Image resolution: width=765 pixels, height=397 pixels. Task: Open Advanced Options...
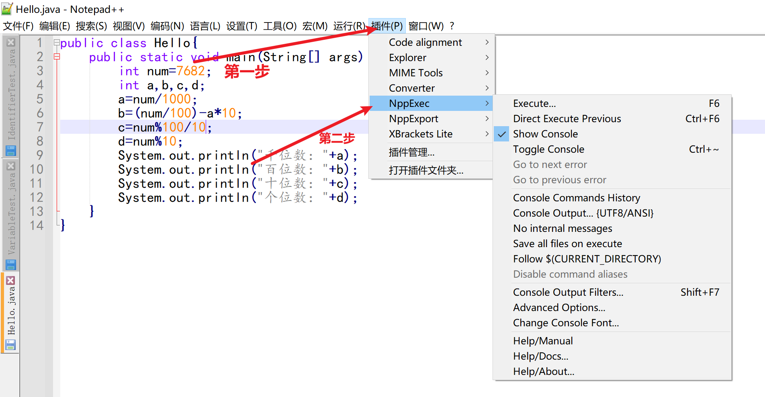coord(612,307)
